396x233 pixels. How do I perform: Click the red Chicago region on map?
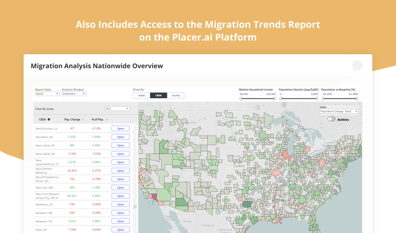[287, 155]
